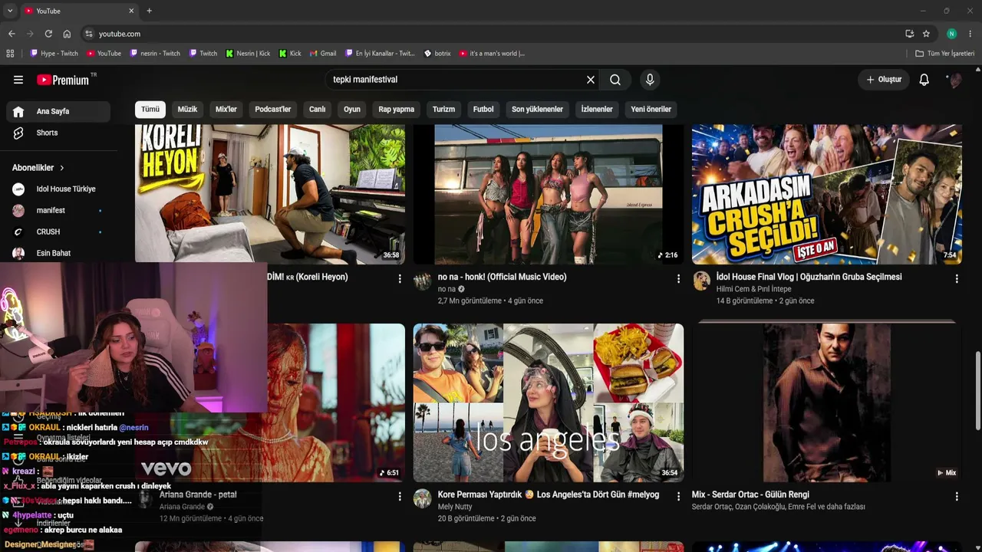
Task: Open İdol House Final Vlog title
Action: pos(809,277)
